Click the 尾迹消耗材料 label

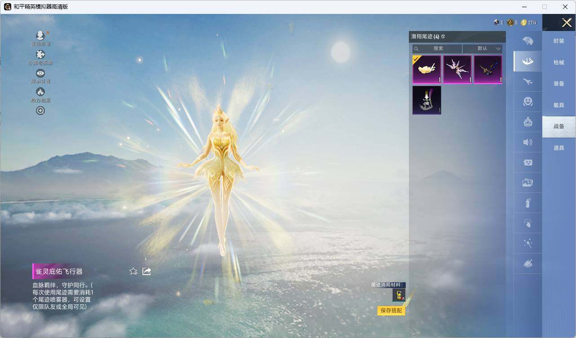click(388, 285)
